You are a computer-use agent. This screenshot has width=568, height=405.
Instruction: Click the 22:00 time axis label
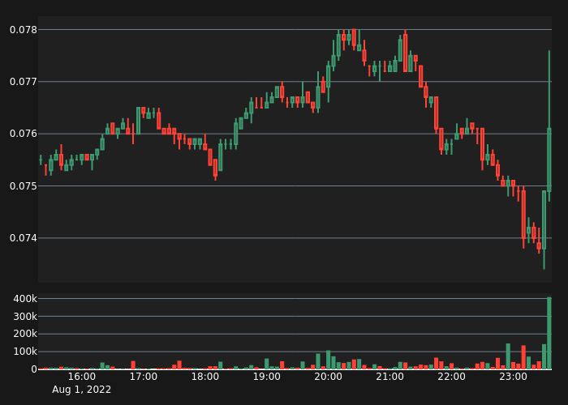point(451,377)
